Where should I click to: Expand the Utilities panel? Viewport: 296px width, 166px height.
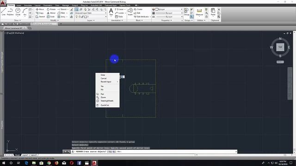tap(202, 20)
